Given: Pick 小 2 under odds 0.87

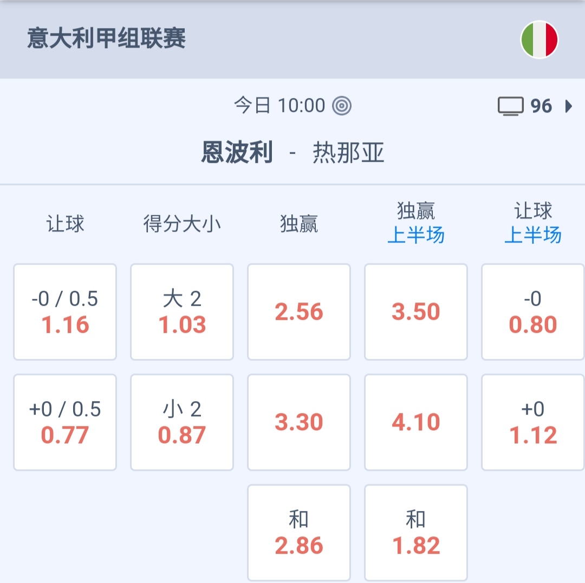Looking at the screenshot, I should point(182,422).
